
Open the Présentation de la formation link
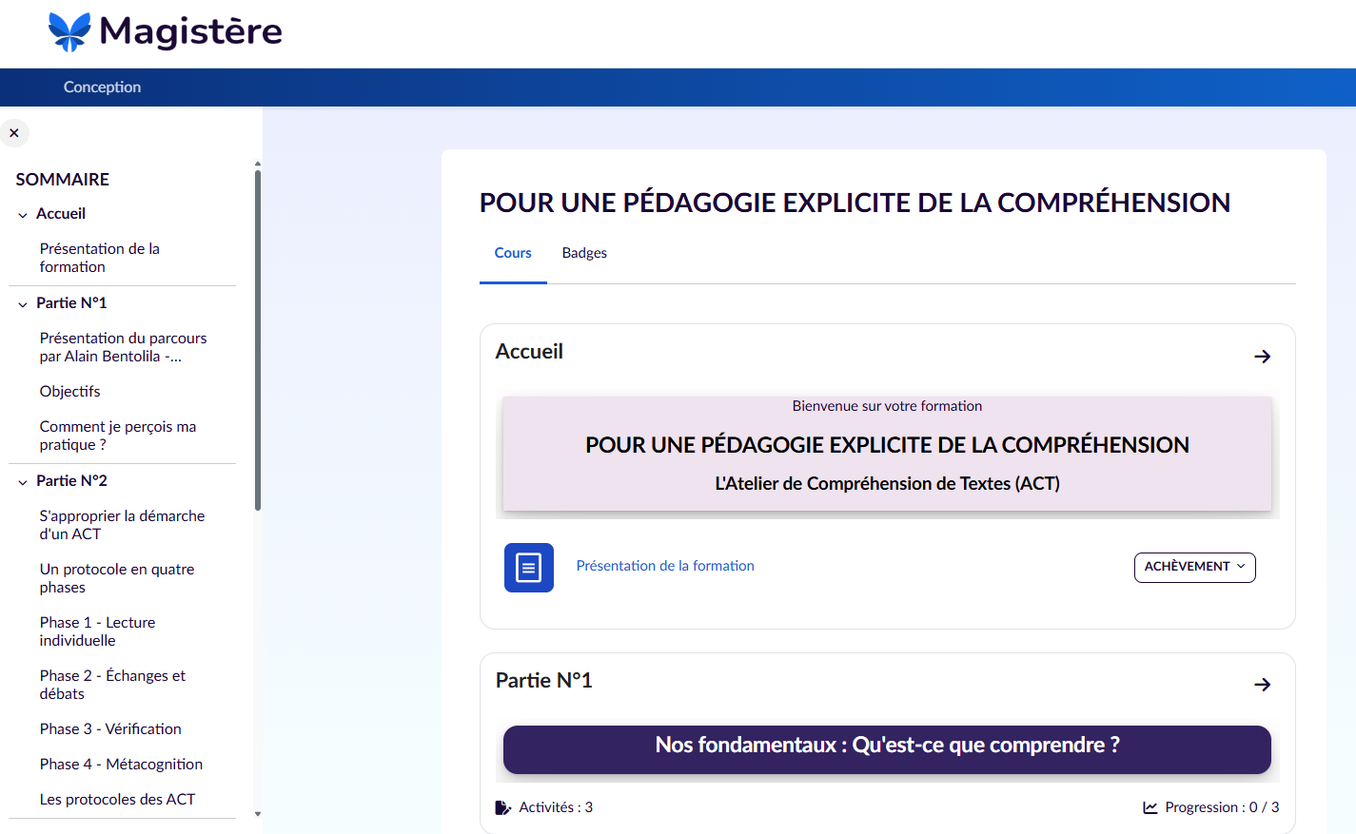pyautogui.click(x=664, y=566)
